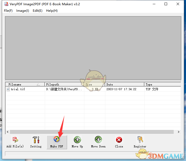Open the Image(I) menu

point(23,11)
